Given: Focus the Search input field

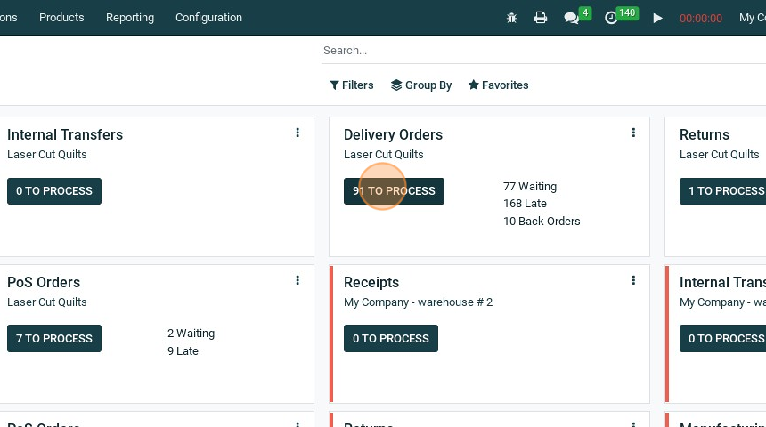Looking at the screenshot, I should (534, 51).
